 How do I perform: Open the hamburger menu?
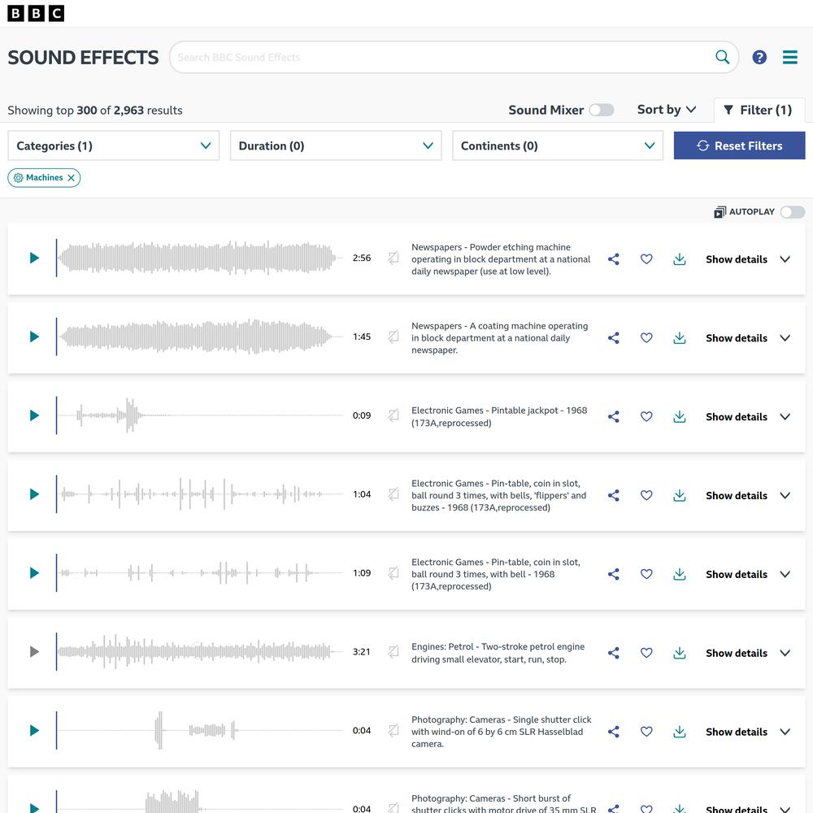(x=789, y=57)
